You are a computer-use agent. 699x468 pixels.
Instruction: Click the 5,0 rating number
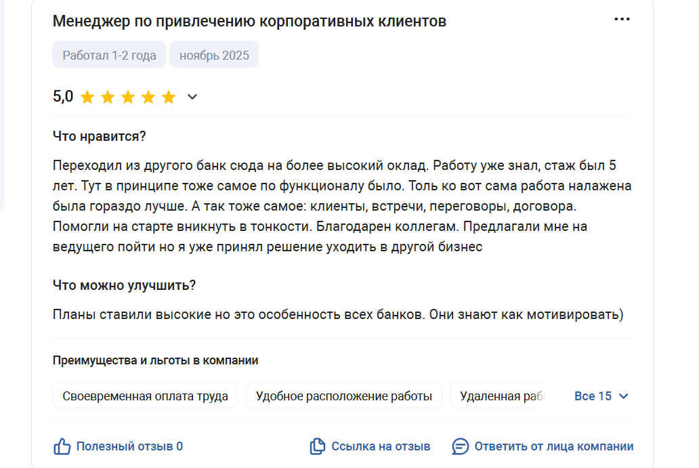[63, 97]
